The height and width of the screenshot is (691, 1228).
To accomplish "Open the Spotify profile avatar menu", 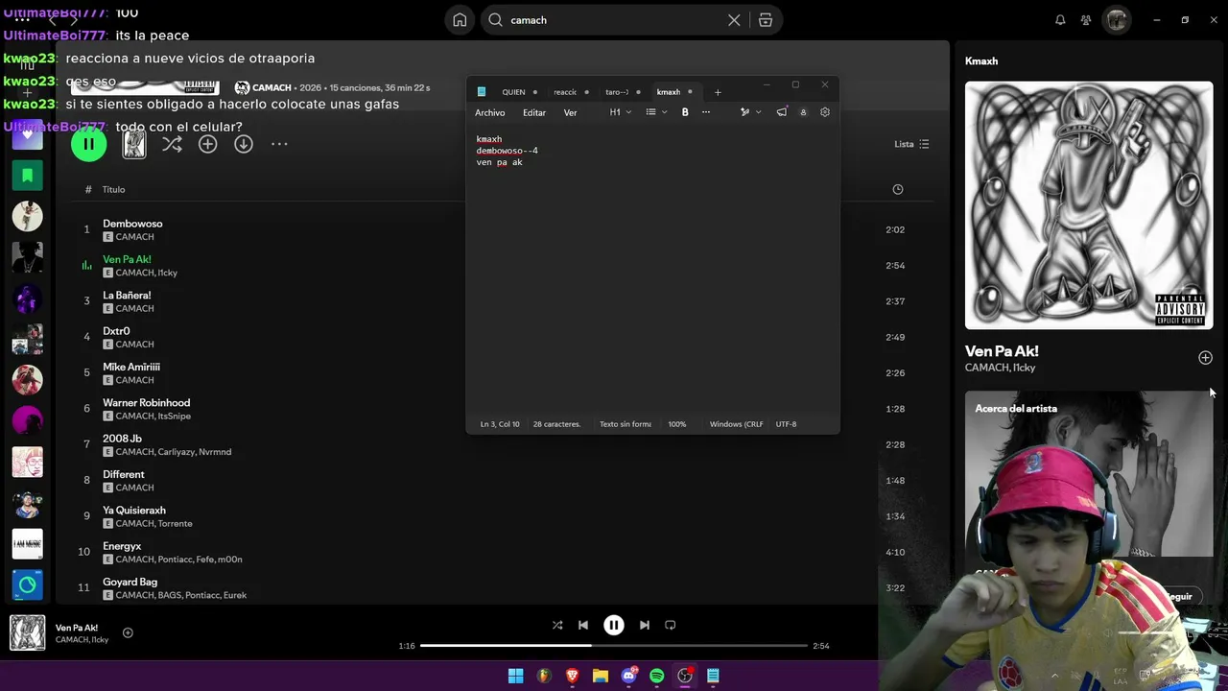I will click(1117, 20).
